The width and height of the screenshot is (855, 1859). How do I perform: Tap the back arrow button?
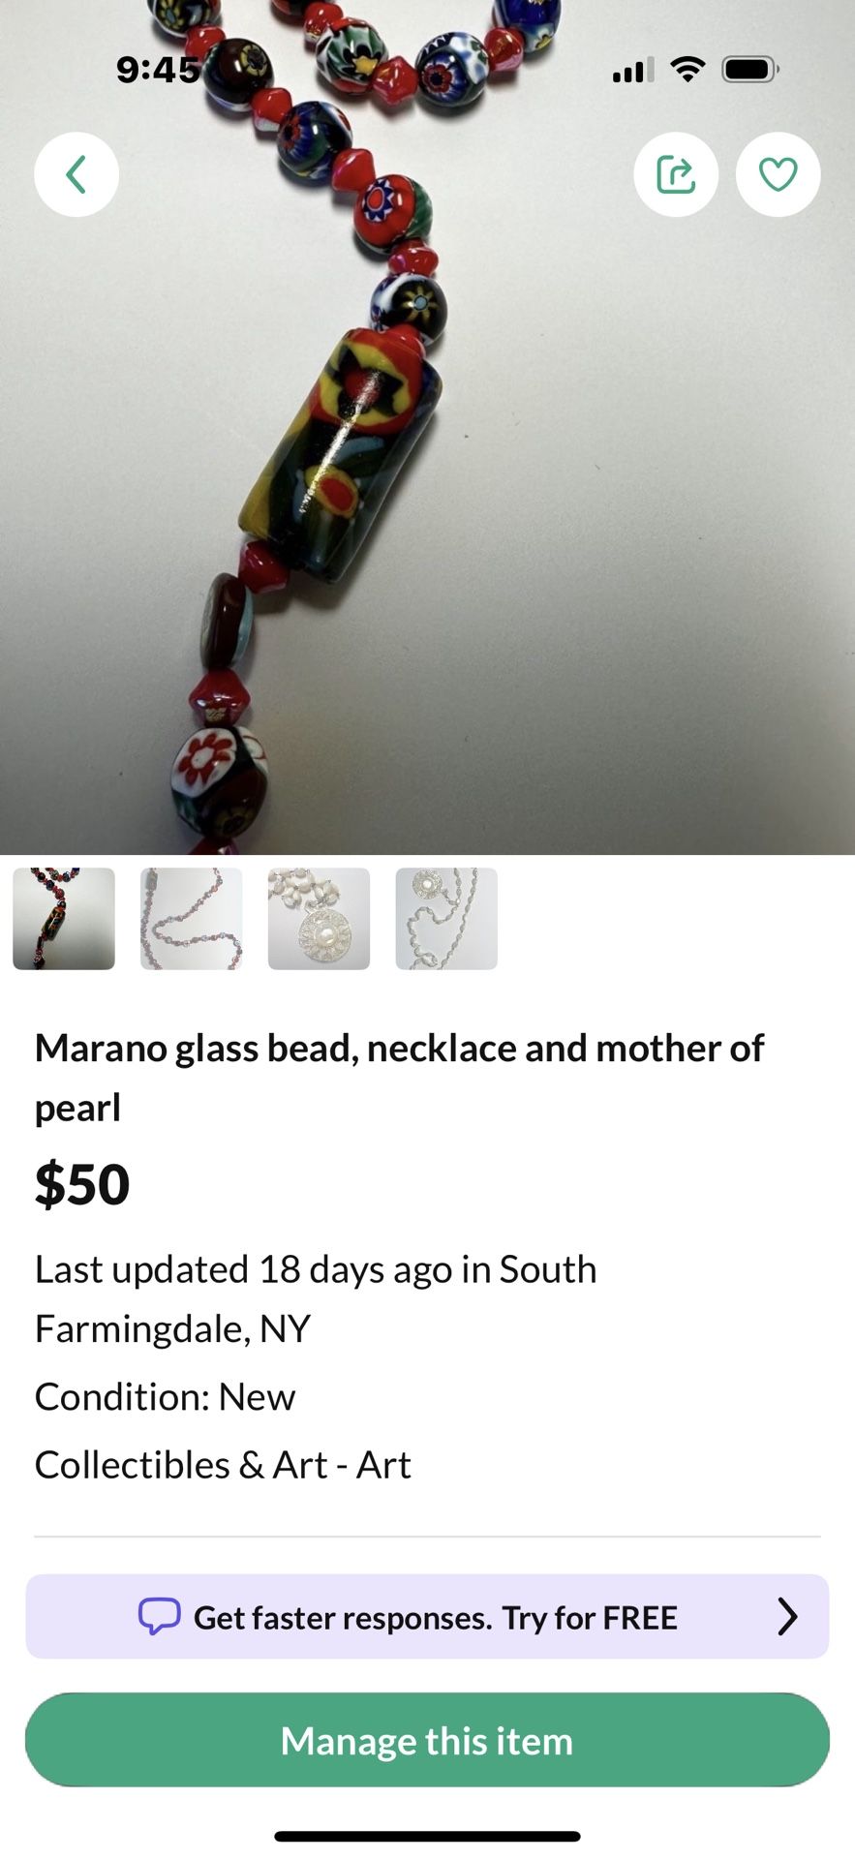76,174
